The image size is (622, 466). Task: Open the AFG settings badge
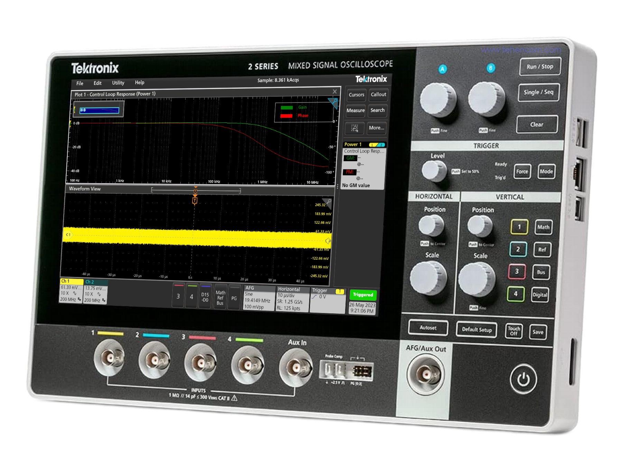tap(259, 298)
